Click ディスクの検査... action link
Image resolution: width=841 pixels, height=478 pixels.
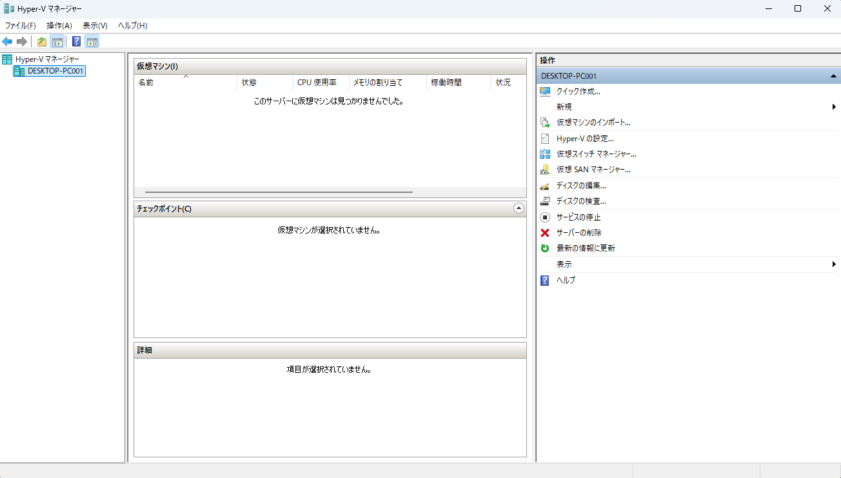pos(581,201)
